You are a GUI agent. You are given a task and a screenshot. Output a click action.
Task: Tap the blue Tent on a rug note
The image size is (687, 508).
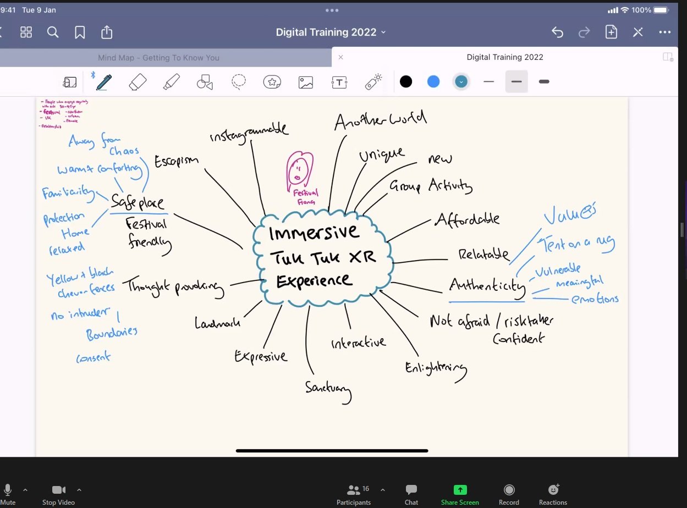click(575, 244)
